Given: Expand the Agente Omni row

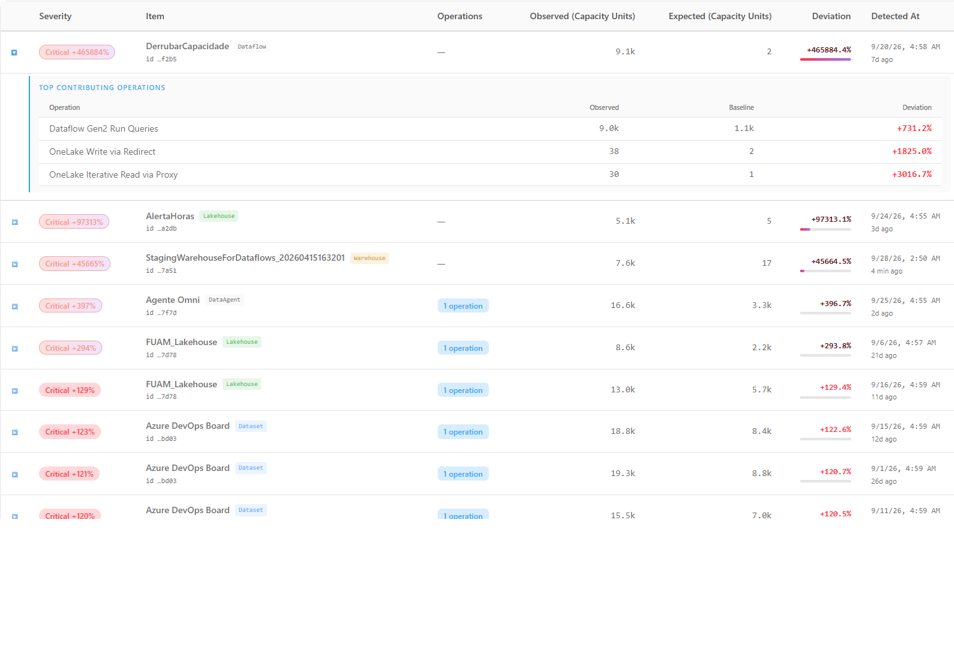Looking at the screenshot, I should coord(14,306).
